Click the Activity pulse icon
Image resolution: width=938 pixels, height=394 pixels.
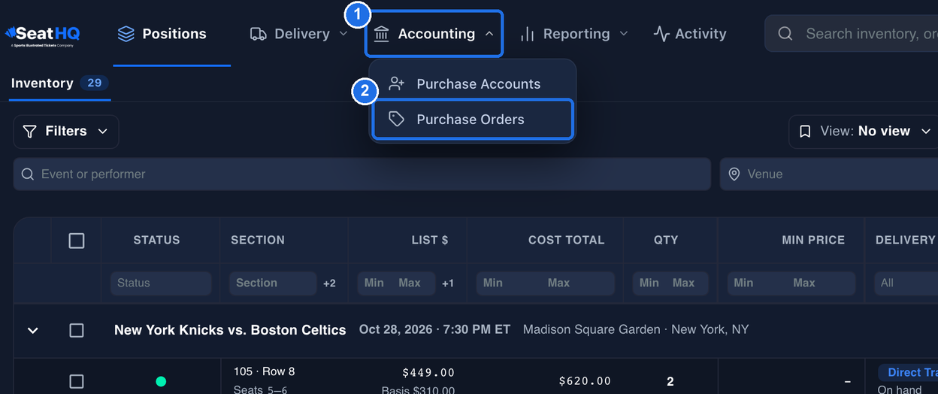(661, 34)
